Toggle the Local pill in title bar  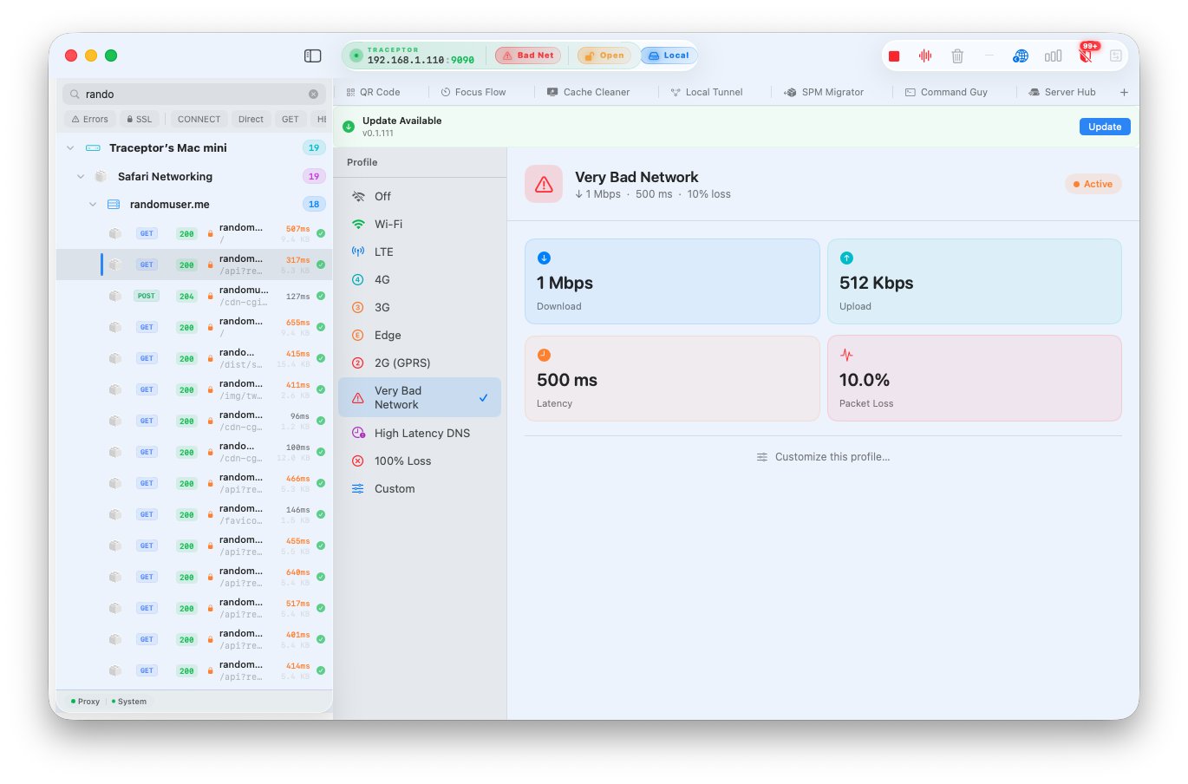click(x=669, y=56)
